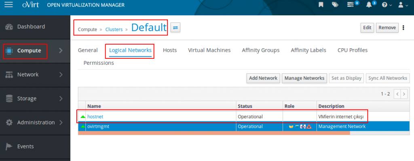Image resolution: width=414 pixels, height=161 pixels.
Task: Switch to the Hosts tab
Action: tap(170, 50)
